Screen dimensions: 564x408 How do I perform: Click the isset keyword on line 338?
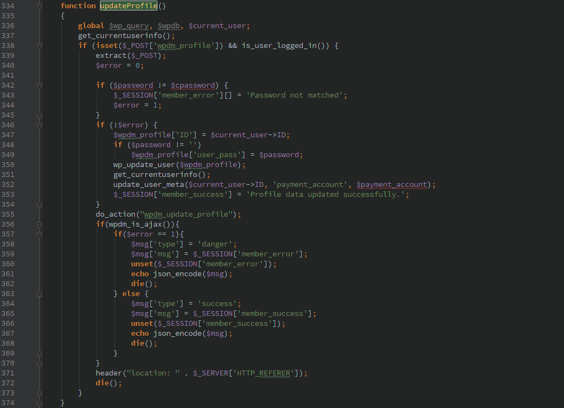(107, 46)
